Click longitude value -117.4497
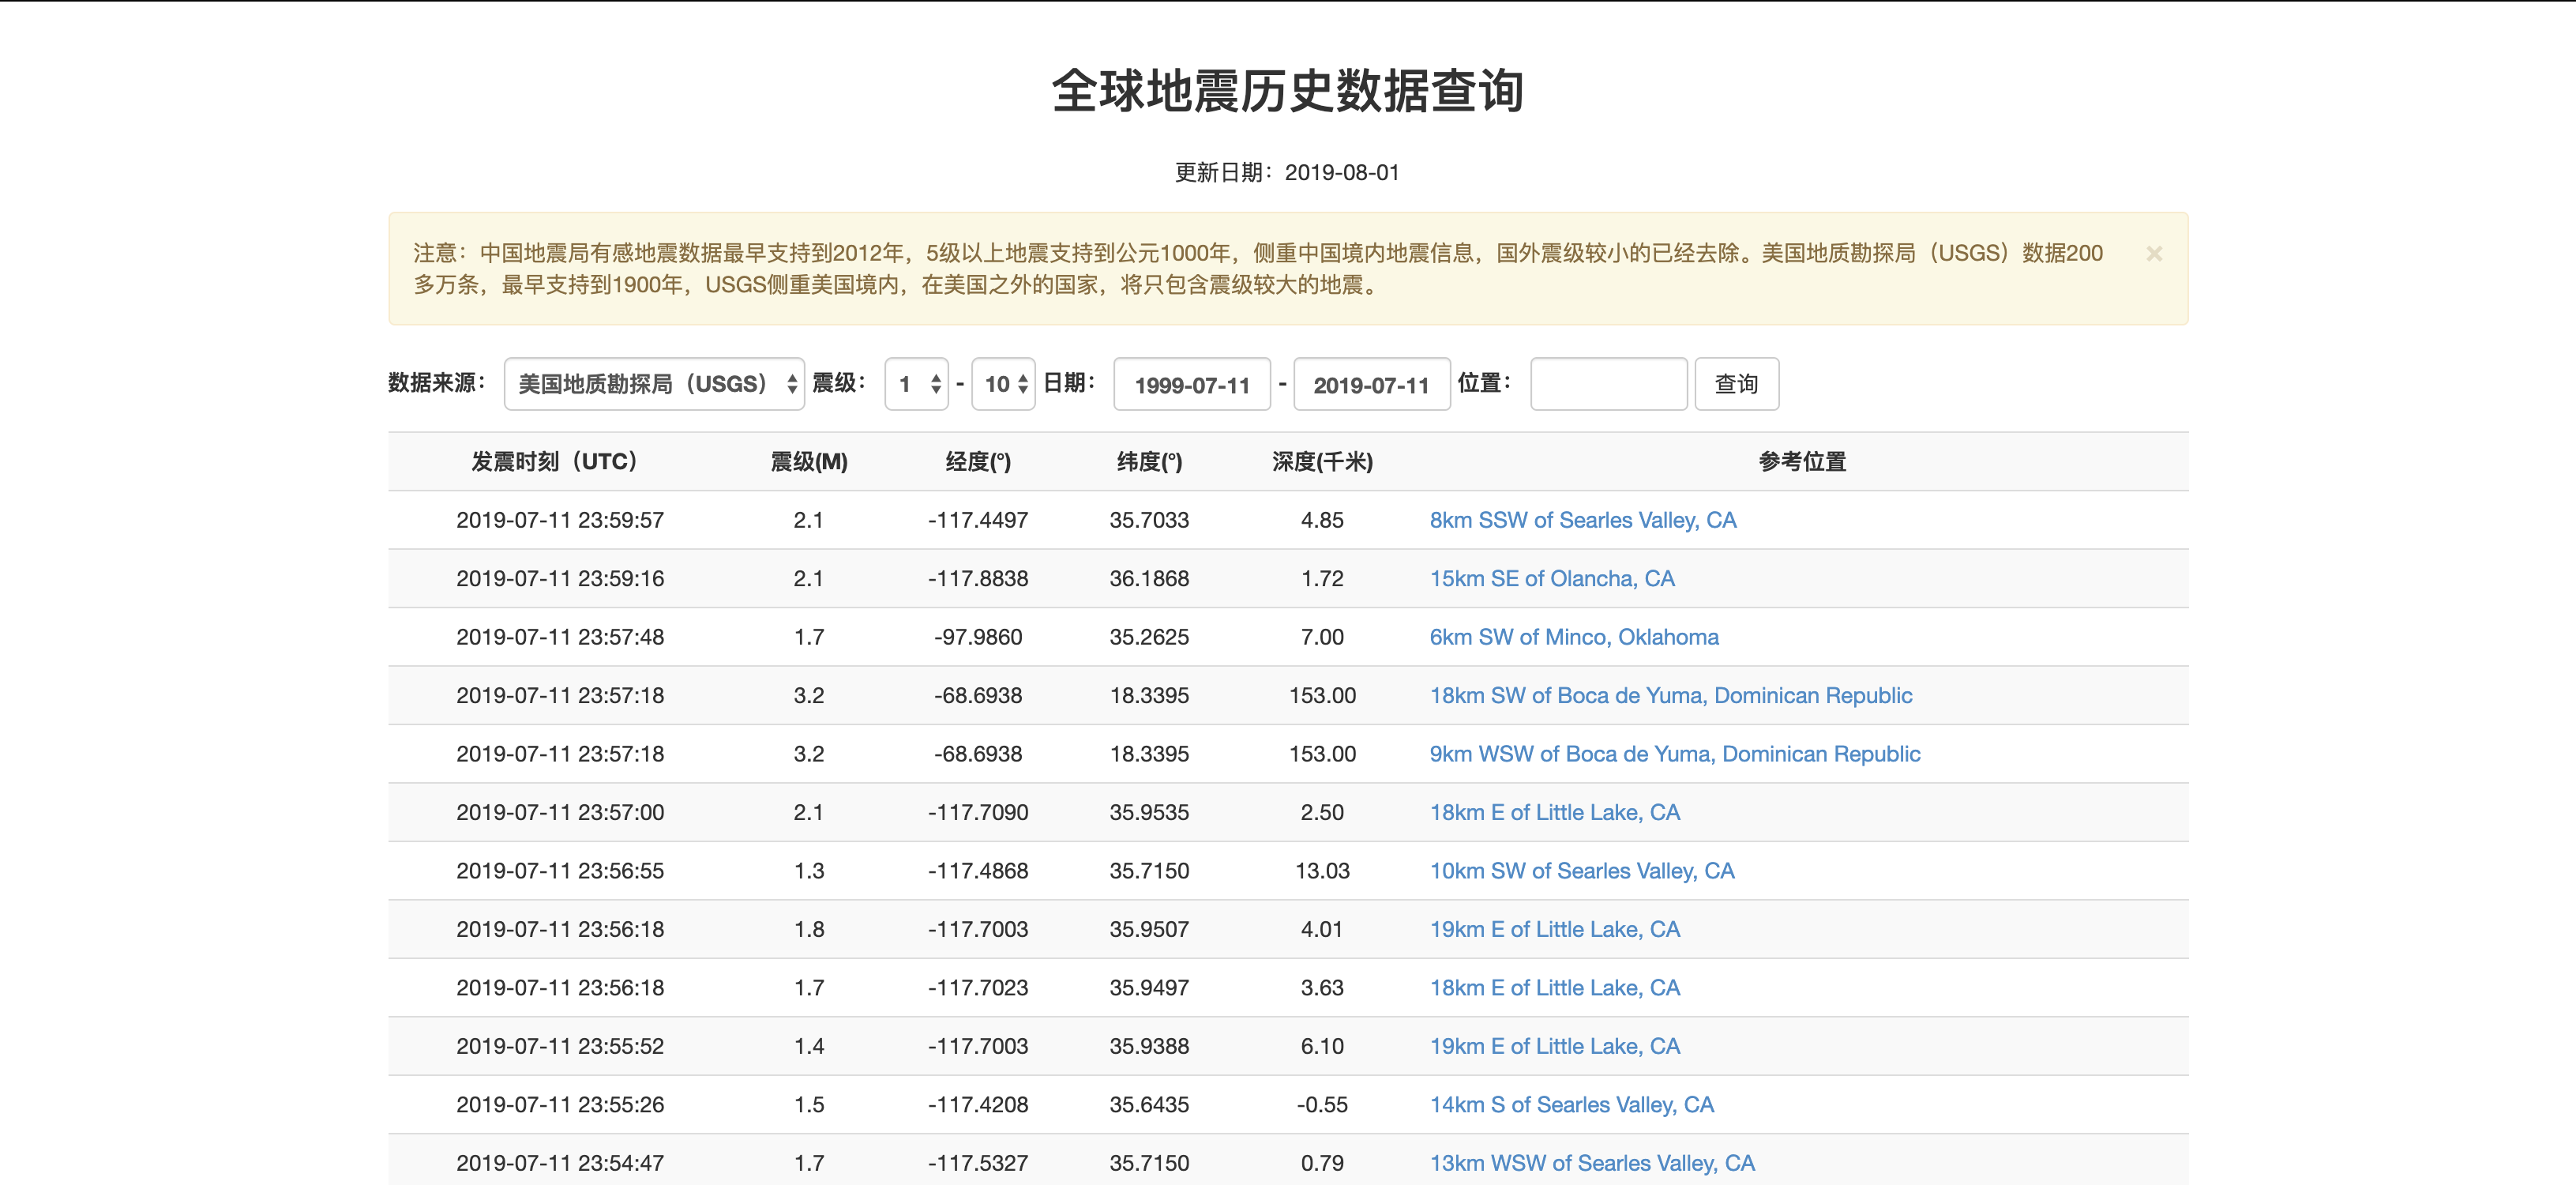Viewport: 2576px width, 1185px height. (x=978, y=520)
